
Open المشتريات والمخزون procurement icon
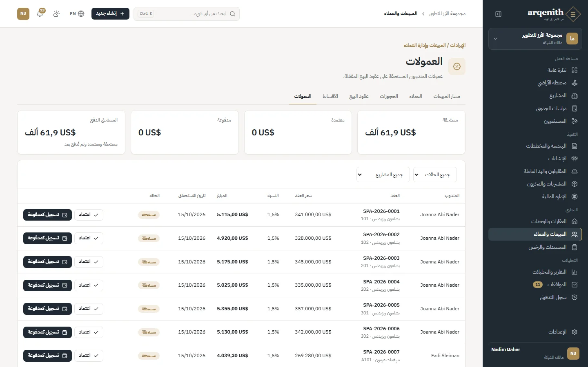coord(575,184)
